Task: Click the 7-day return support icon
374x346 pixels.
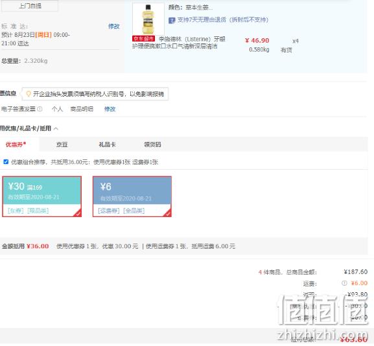Action: tap(172, 20)
